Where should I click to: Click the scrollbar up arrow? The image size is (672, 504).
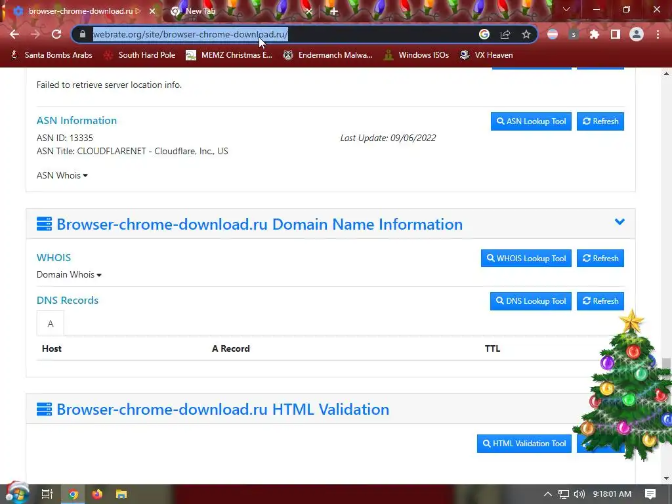click(666, 73)
